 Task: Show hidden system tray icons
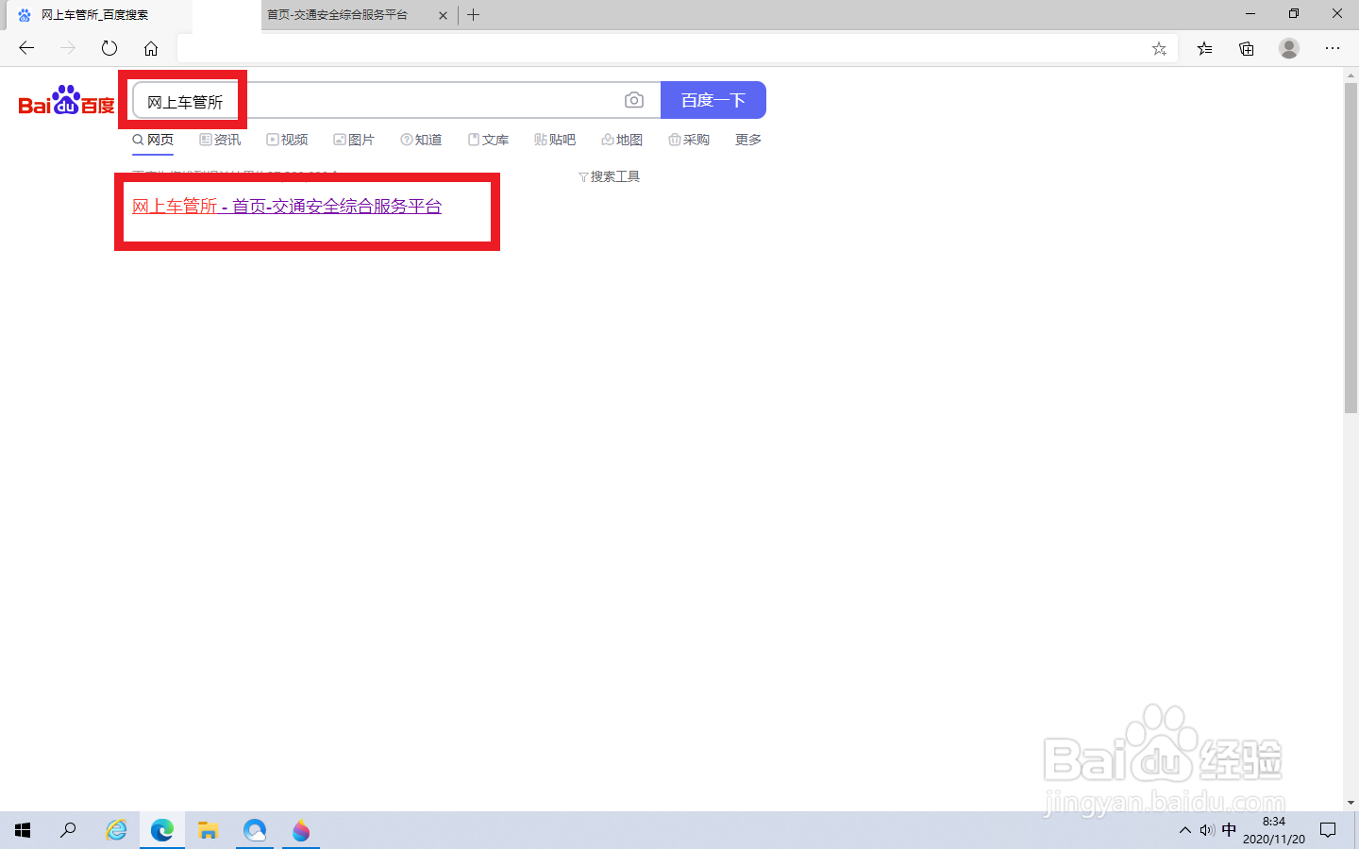(x=1185, y=830)
